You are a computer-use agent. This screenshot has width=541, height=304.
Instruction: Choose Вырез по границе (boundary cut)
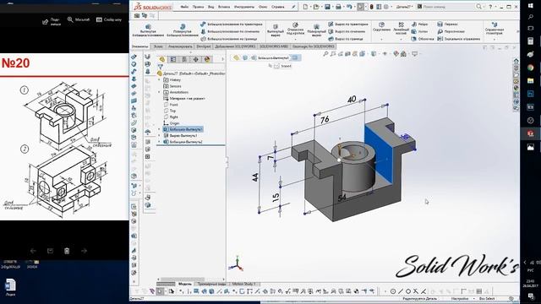pyautogui.click(x=346, y=39)
